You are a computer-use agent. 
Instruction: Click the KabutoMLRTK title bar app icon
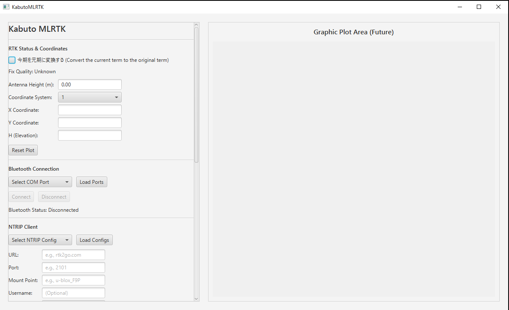[x=6, y=7]
